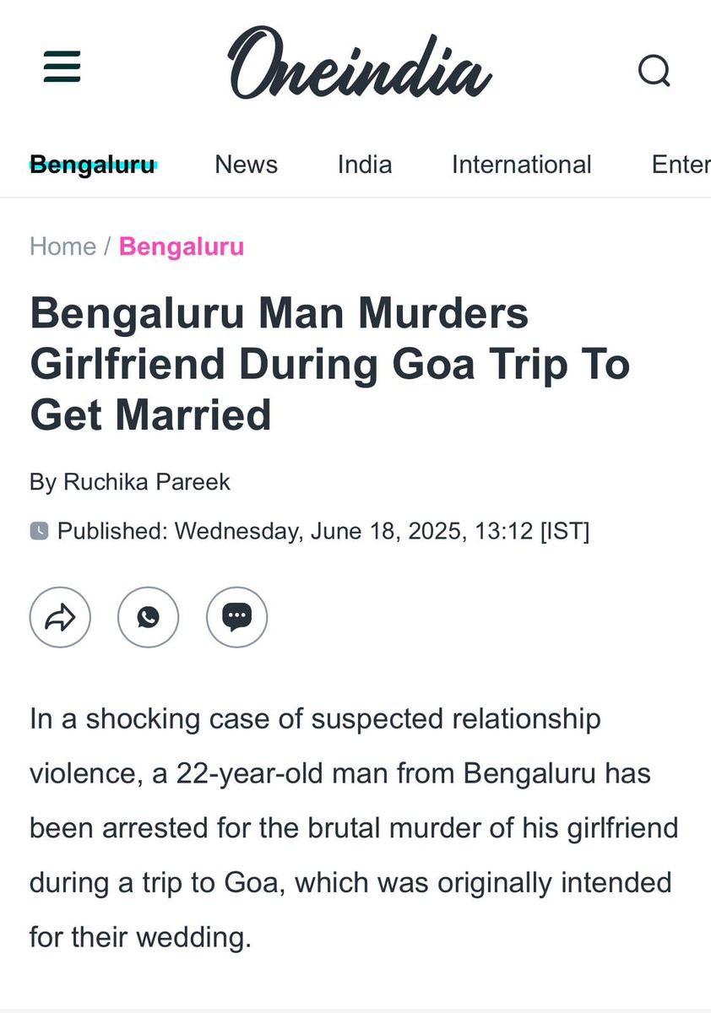Switch to the News tab
Image resolution: width=711 pixels, height=1013 pixels.
coord(246,164)
